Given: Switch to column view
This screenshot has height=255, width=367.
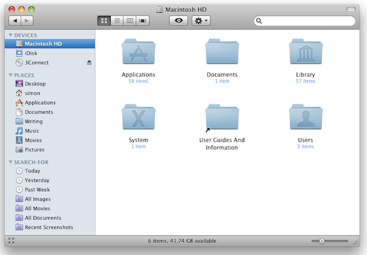Looking at the screenshot, I should [x=130, y=21].
